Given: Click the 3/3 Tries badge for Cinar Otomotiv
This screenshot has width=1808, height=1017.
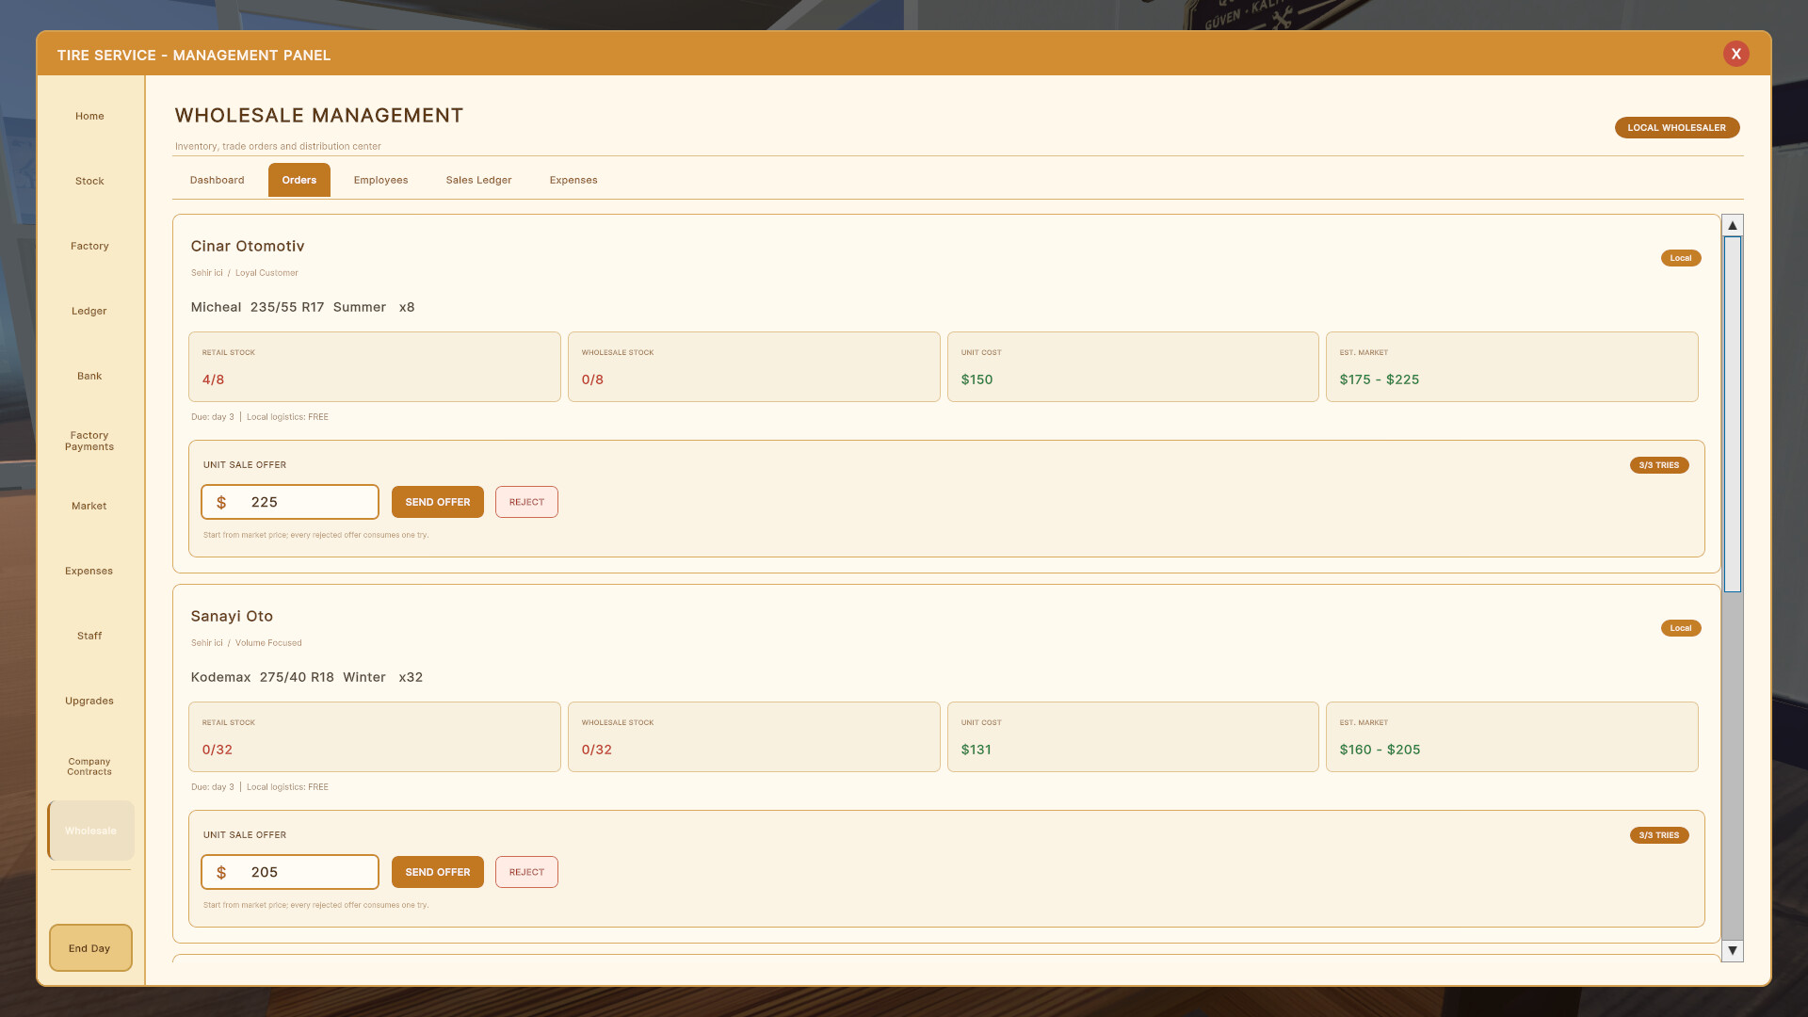Looking at the screenshot, I should 1659,465.
